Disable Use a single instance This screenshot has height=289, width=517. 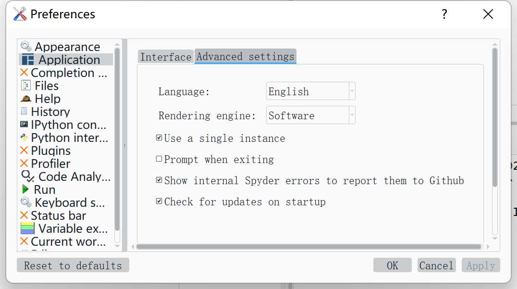point(159,138)
